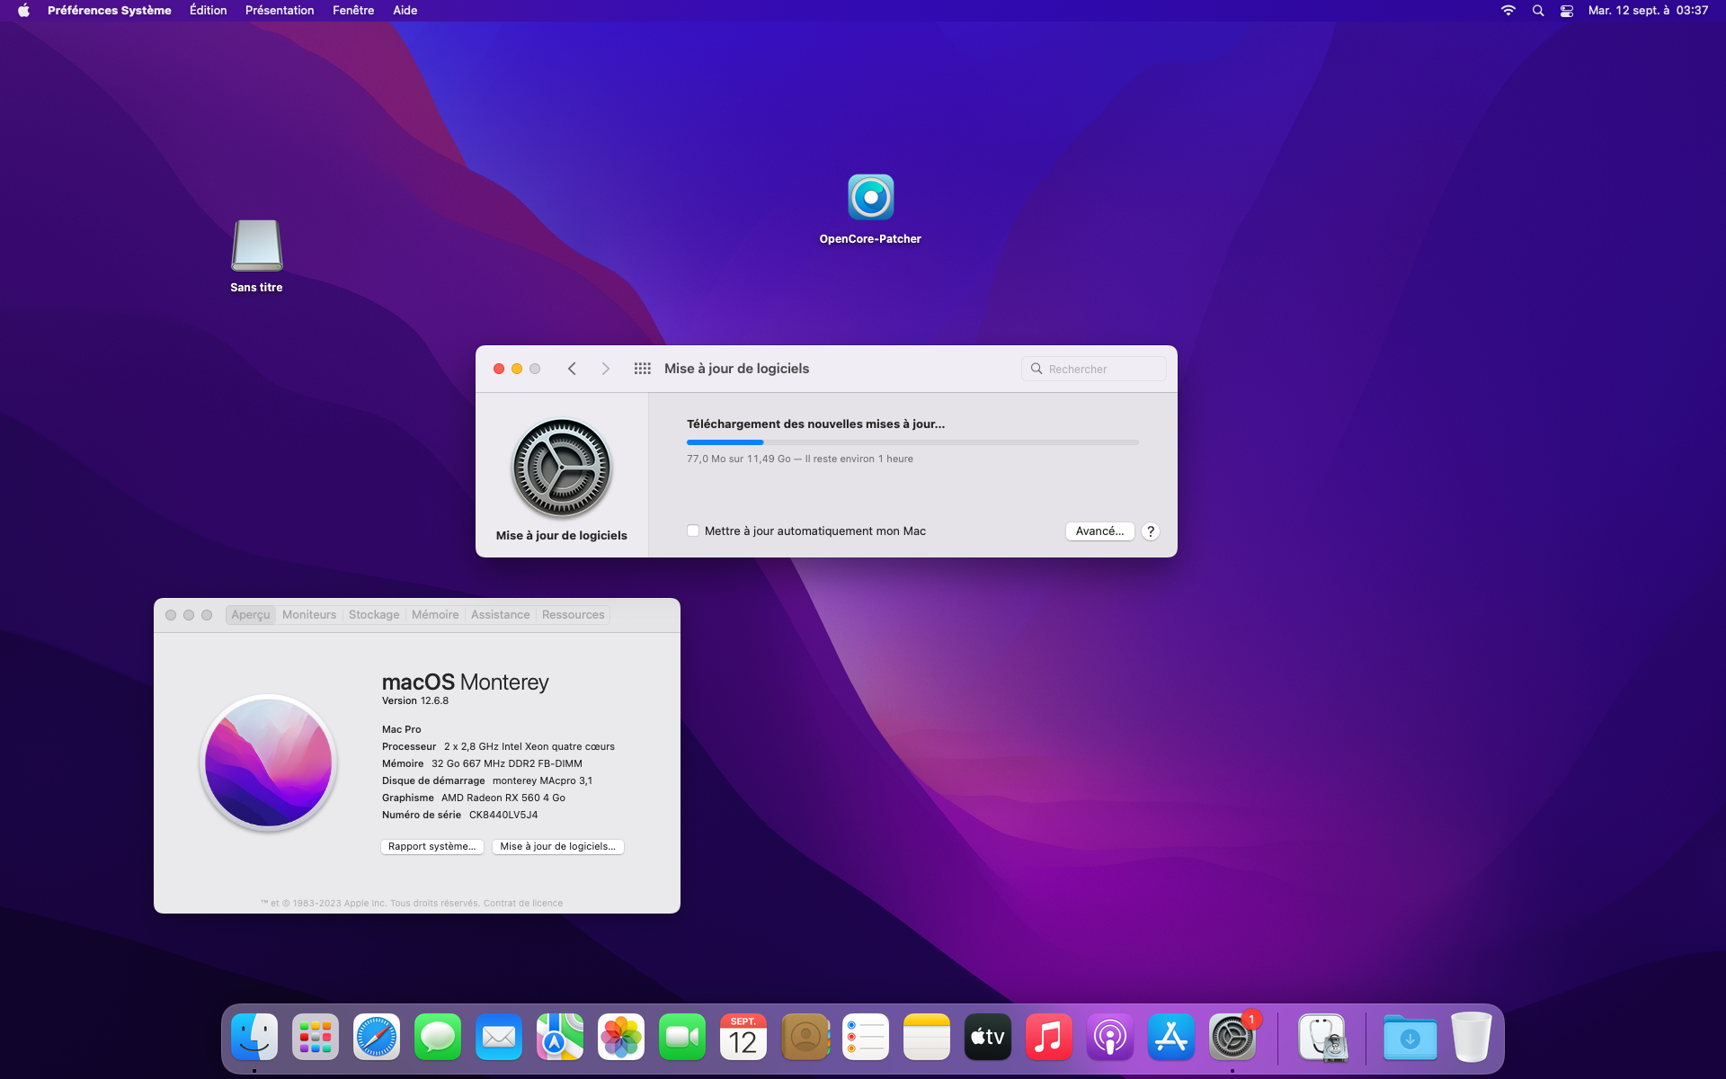1726x1079 pixels.
Task: Open Calendar showing Sept 12
Action: 743,1037
